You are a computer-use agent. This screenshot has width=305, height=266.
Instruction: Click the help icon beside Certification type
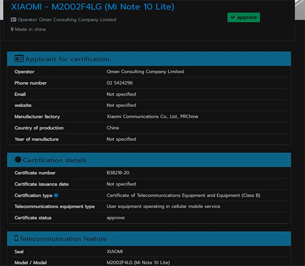pyautogui.click(x=56, y=195)
